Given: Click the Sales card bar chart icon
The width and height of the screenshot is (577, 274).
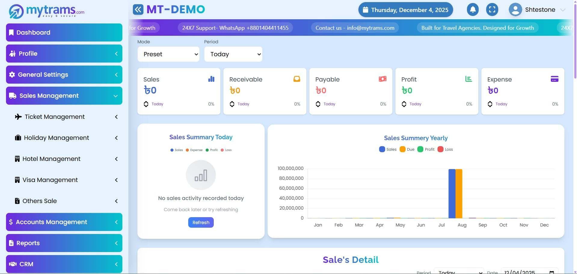Looking at the screenshot, I should (x=211, y=79).
